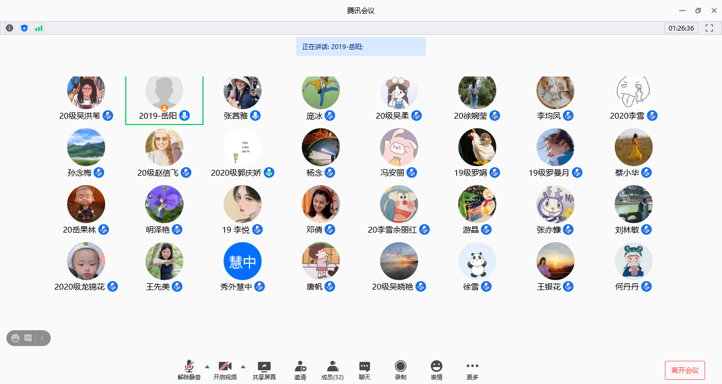Click the Leave Meeting (离开会议) button

coord(684,370)
